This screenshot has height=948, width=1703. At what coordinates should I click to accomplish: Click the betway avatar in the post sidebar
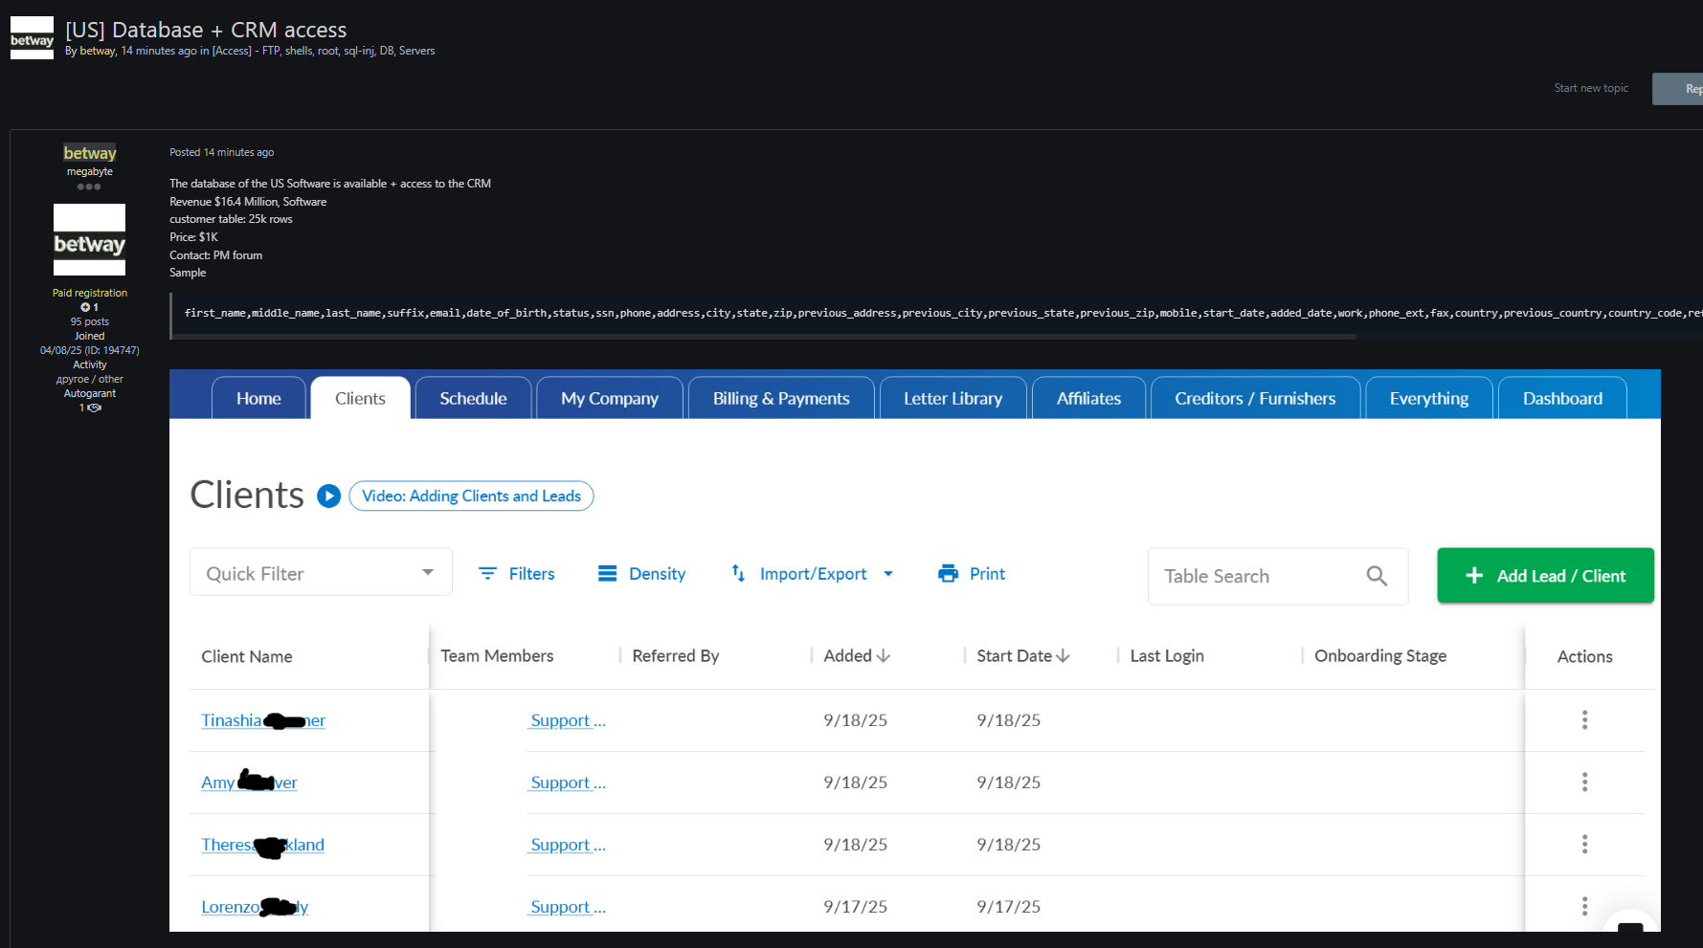(x=89, y=240)
